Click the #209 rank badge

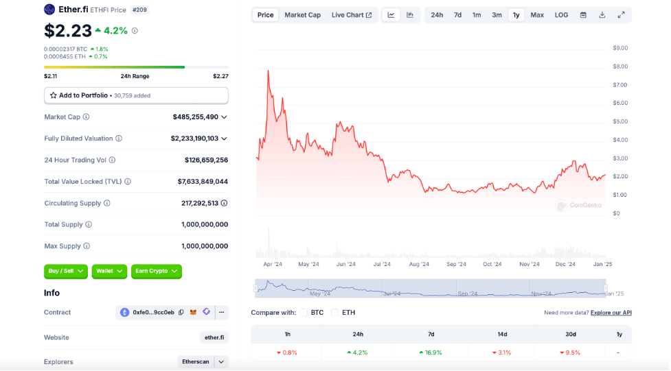coord(139,10)
